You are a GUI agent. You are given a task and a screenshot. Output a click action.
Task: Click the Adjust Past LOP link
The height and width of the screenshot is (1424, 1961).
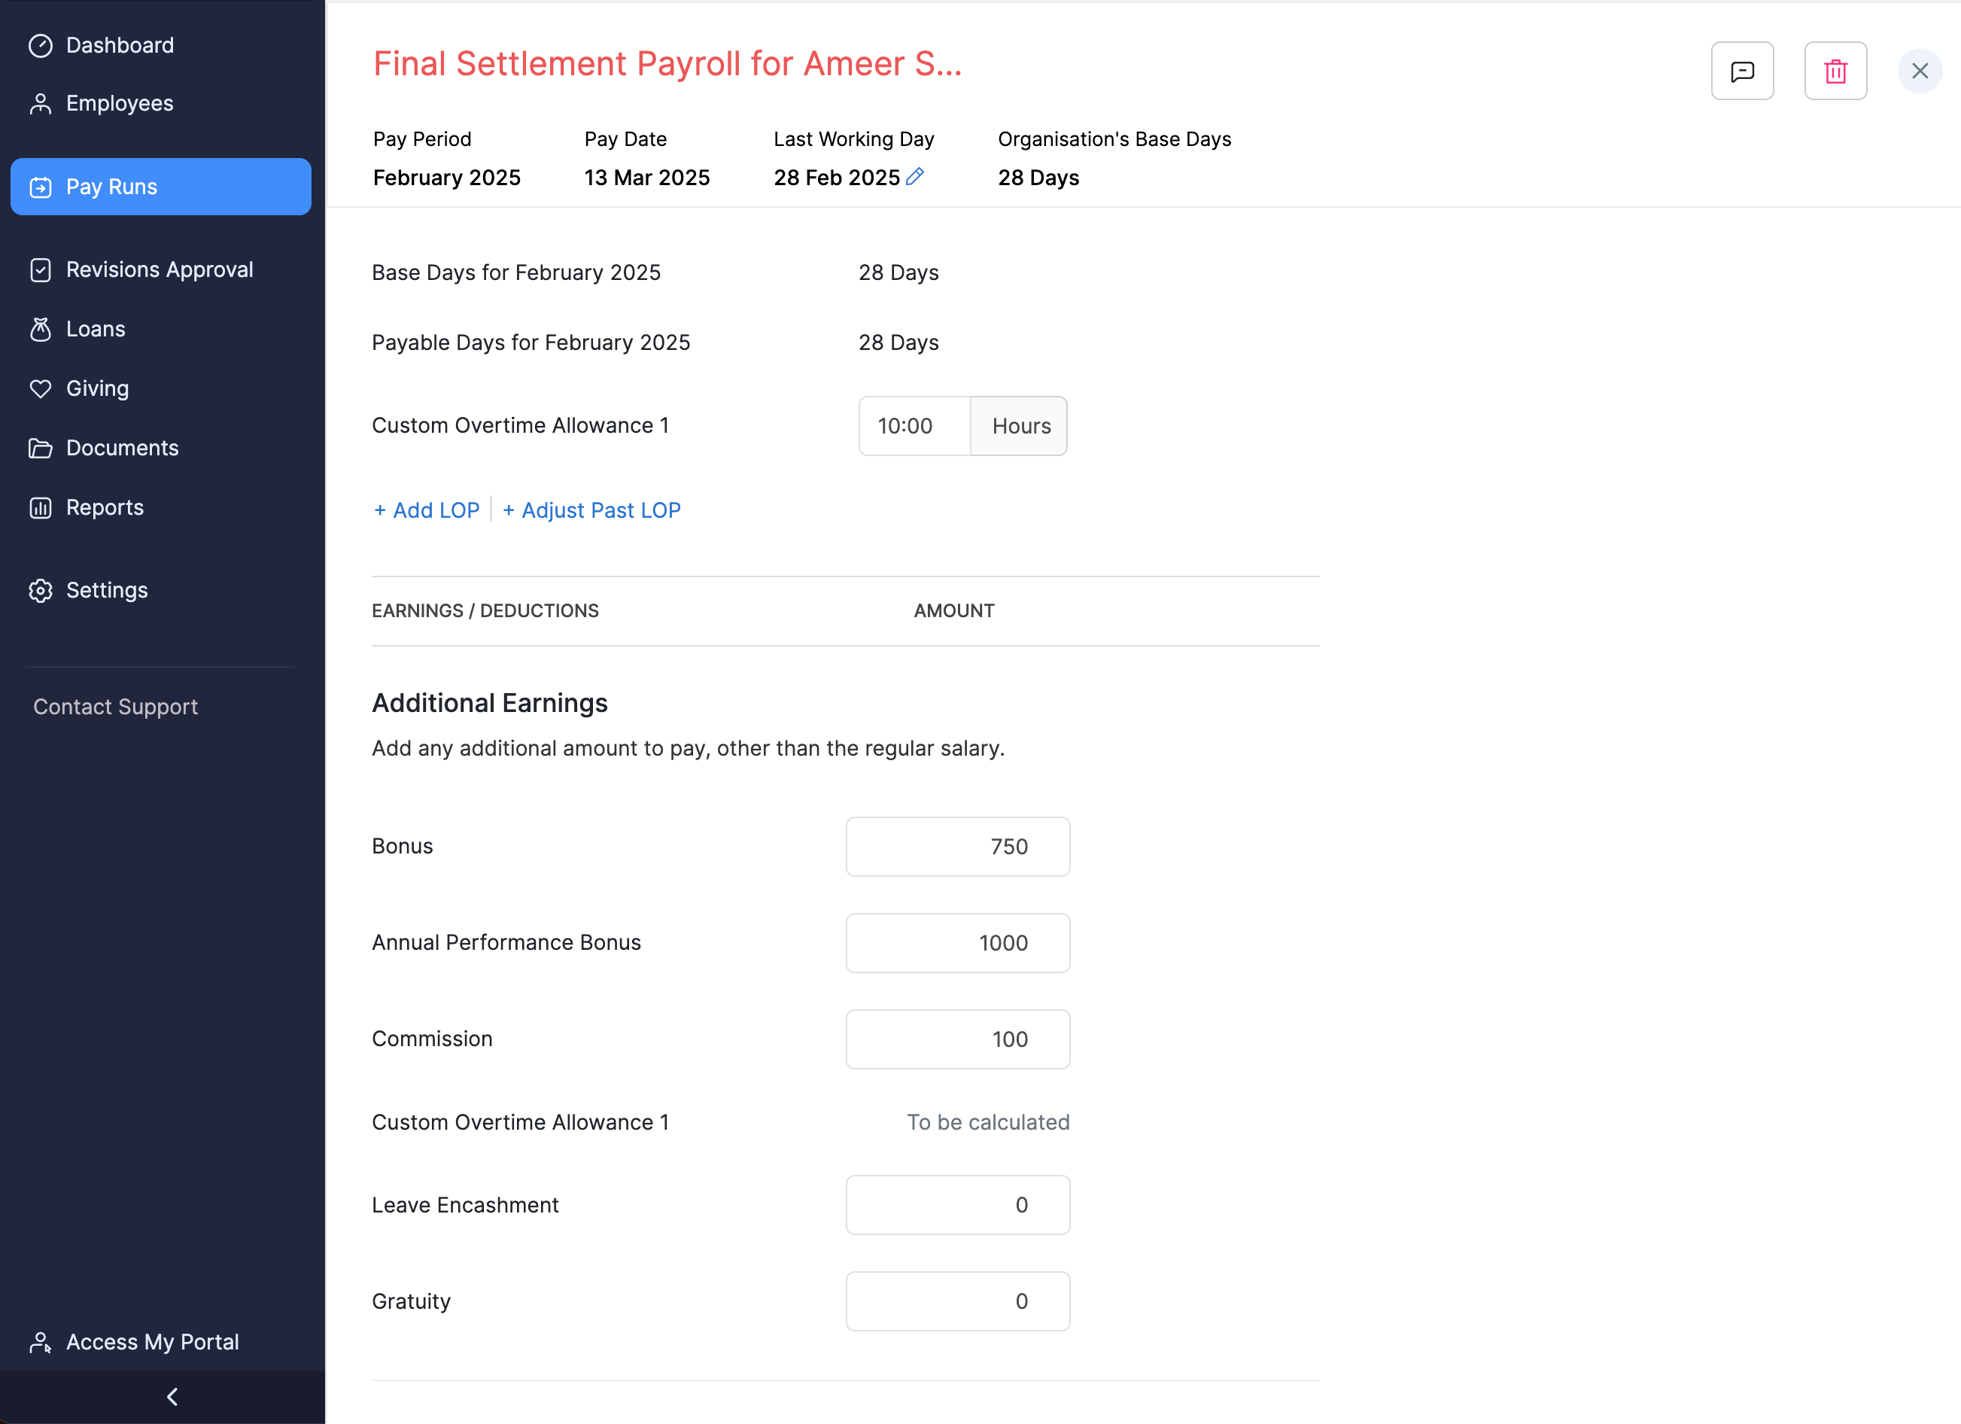pos(591,510)
